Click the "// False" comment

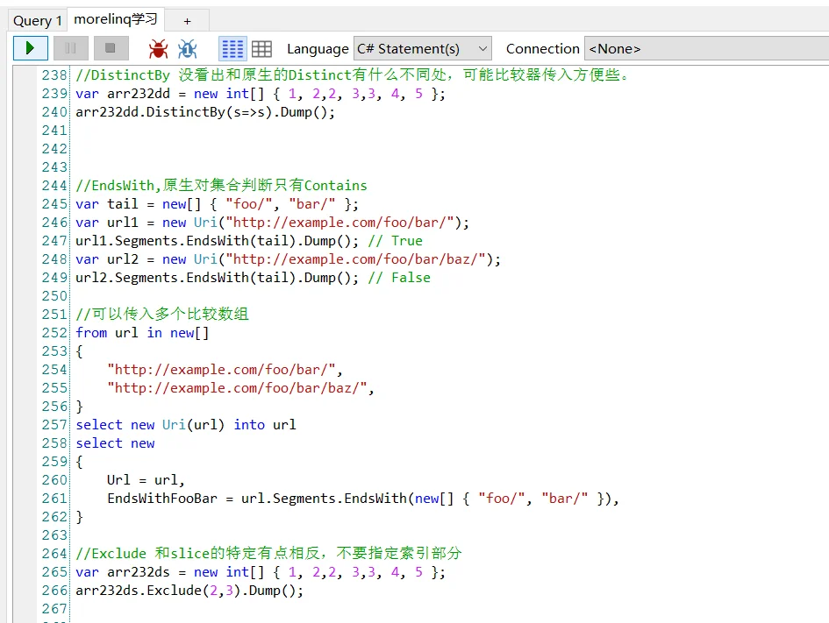399,278
